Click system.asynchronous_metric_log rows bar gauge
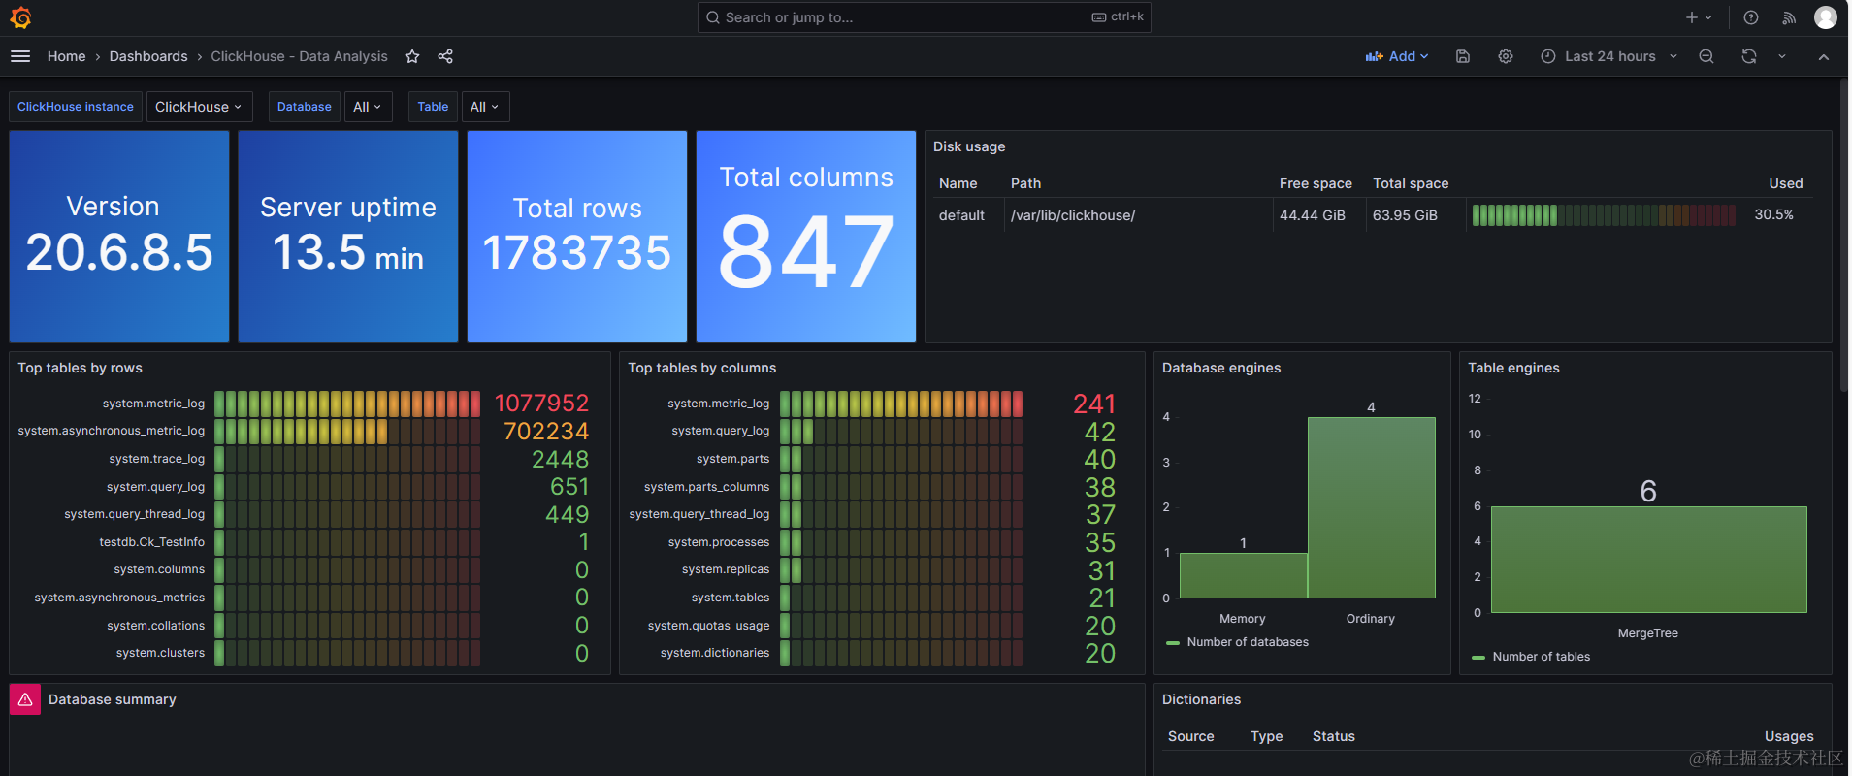Screen dimensions: 1852x776 click(x=347, y=431)
